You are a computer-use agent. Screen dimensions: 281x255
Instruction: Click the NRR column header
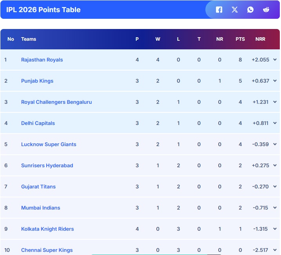coord(260,39)
